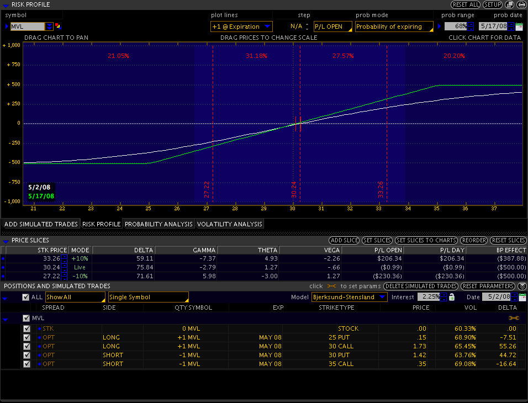528x403 pixels.
Task: Uncheck the short 35 CALL option row
Action: pos(27,364)
